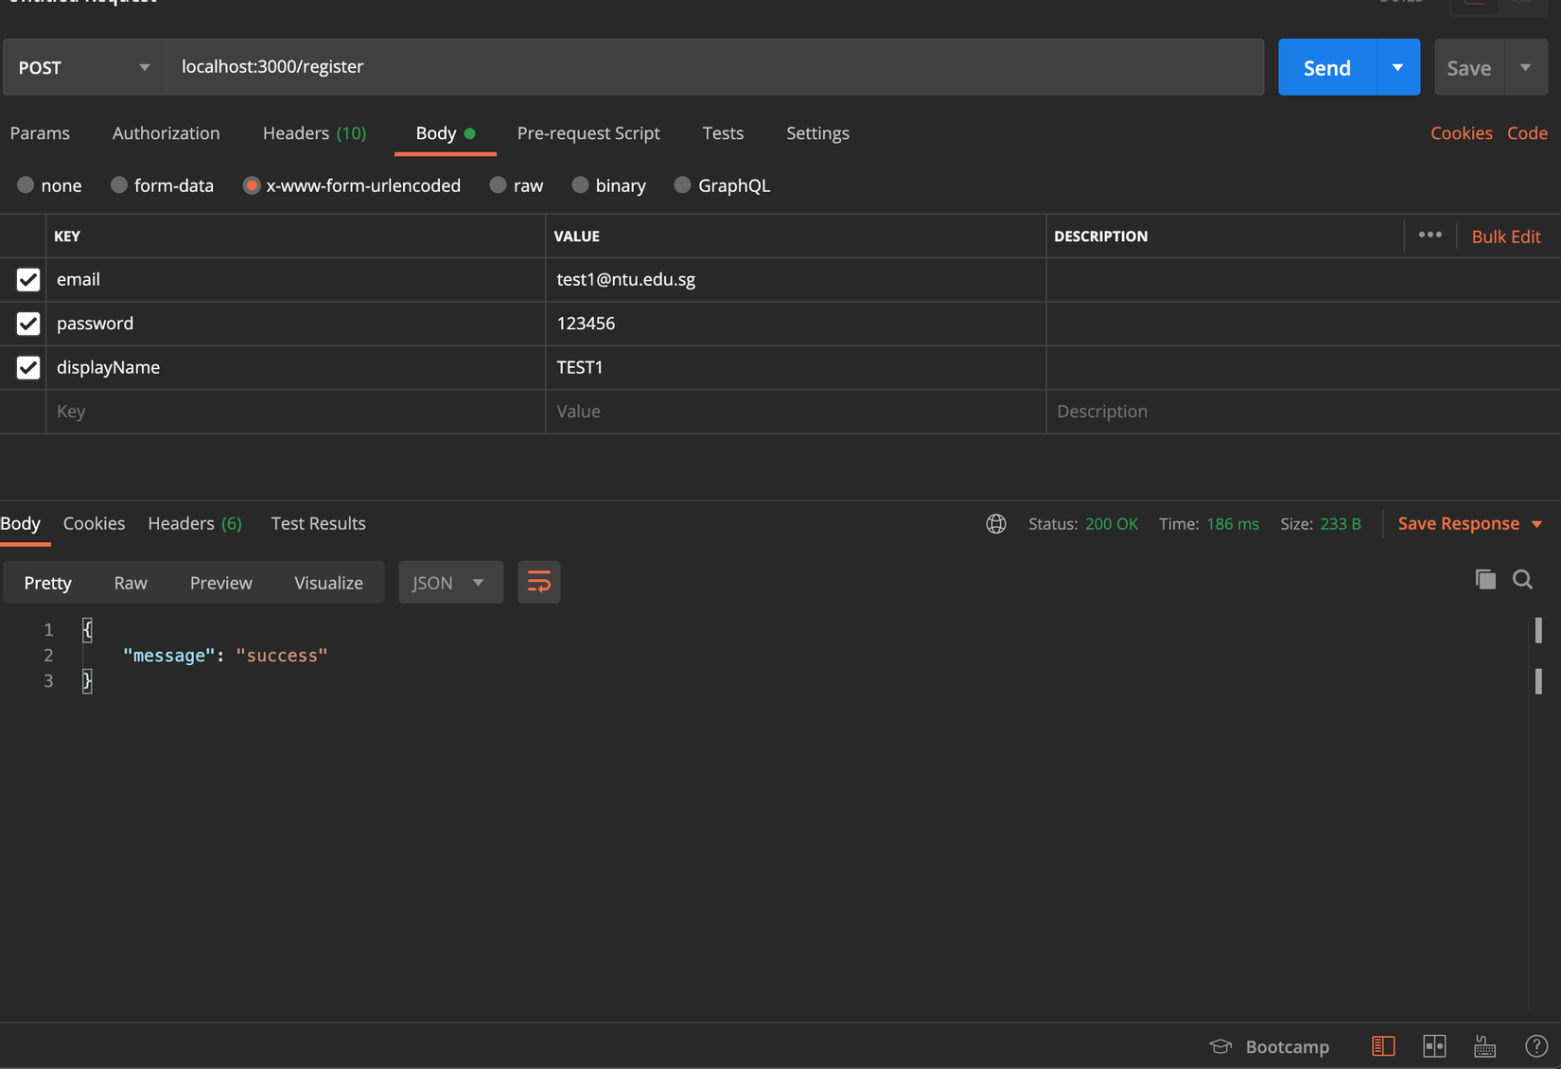Open the response Test Results tab
The height and width of the screenshot is (1069, 1561).
(x=318, y=523)
